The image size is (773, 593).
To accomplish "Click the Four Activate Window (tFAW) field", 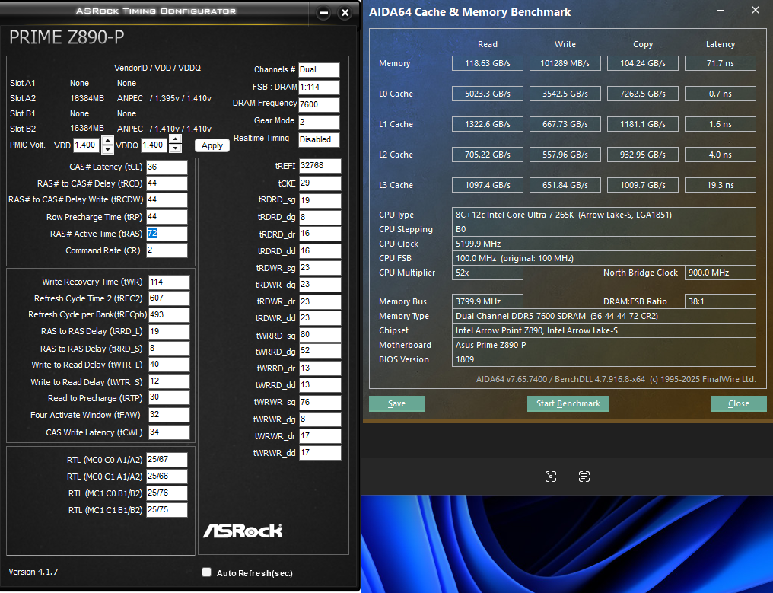I will click(x=169, y=415).
